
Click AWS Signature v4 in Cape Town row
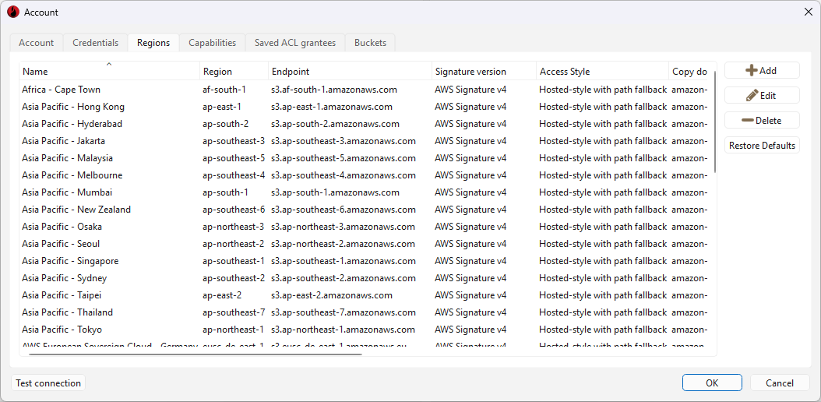click(470, 90)
